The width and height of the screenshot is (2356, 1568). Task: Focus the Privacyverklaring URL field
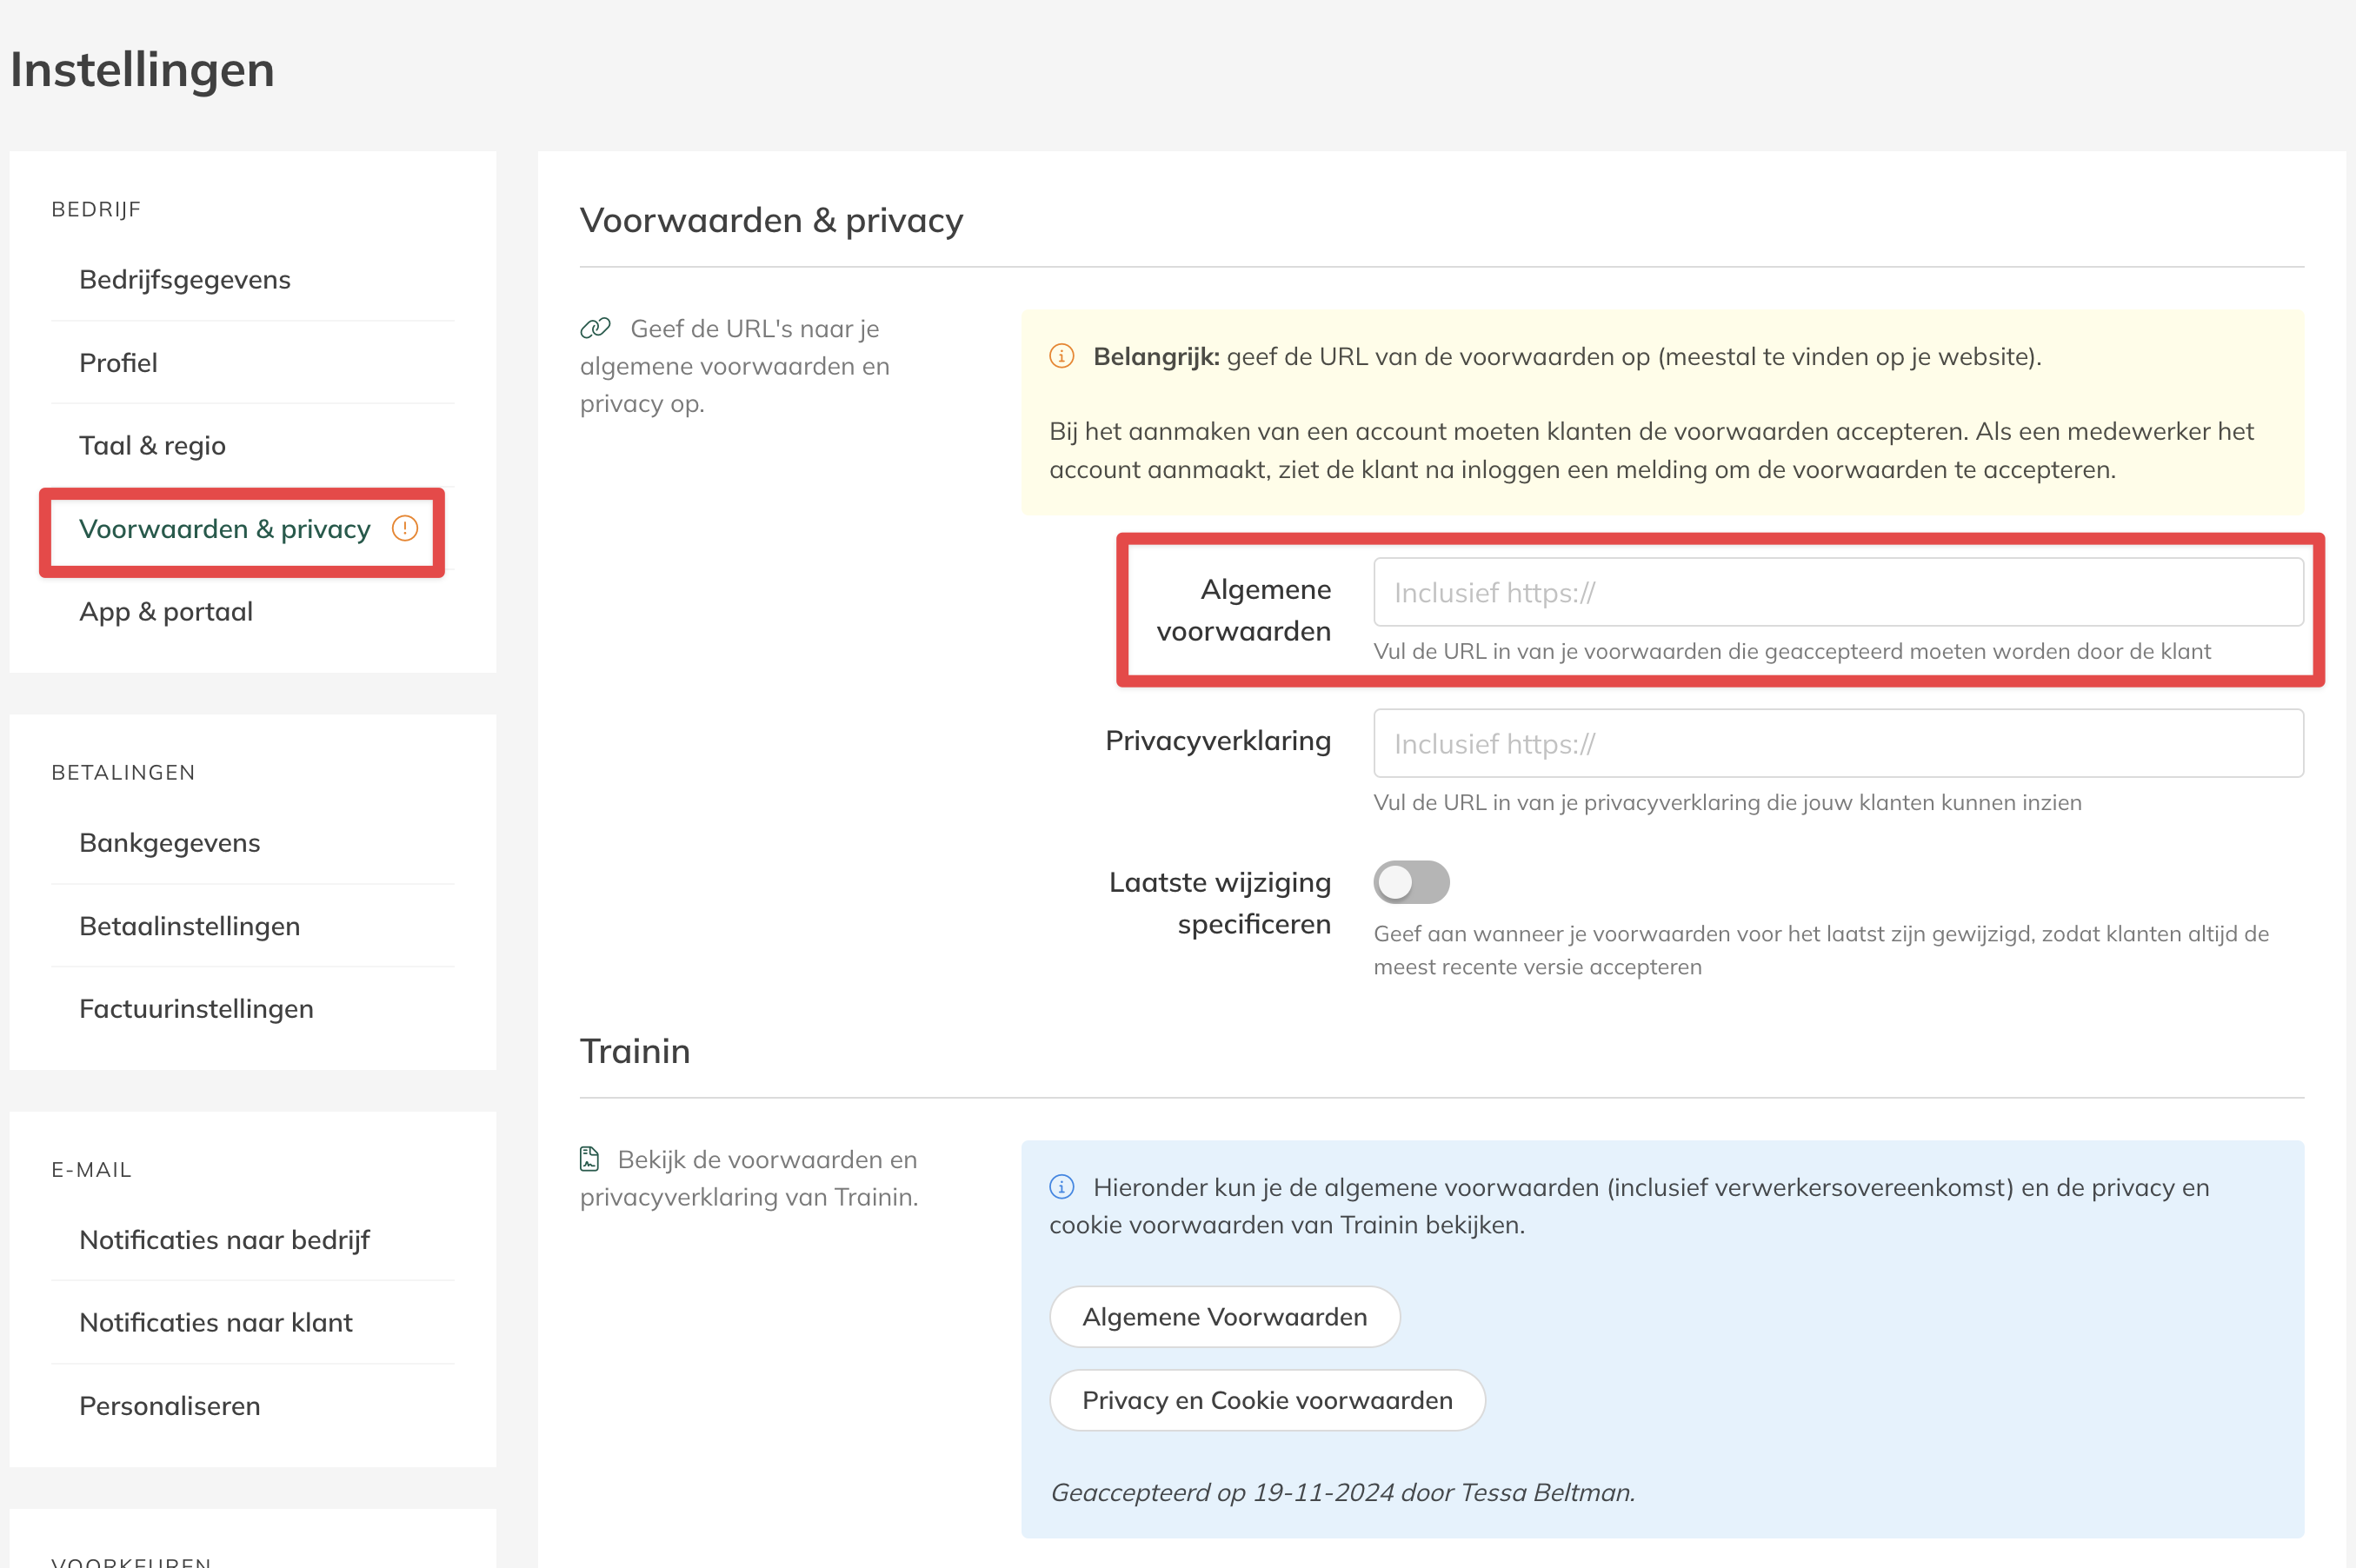coord(1838,743)
